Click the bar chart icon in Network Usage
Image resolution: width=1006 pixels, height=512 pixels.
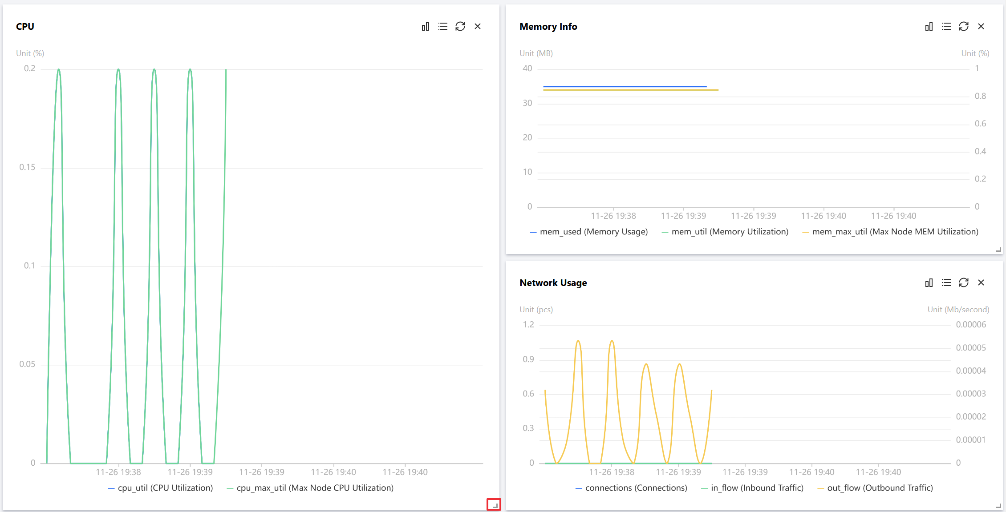coord(929,283)
